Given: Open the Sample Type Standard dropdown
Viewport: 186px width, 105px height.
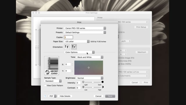Looking at the screenshot, I should (53, 81).
